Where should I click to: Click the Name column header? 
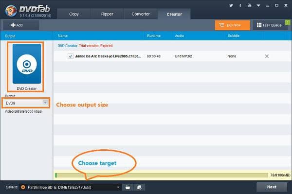point(63,35)
